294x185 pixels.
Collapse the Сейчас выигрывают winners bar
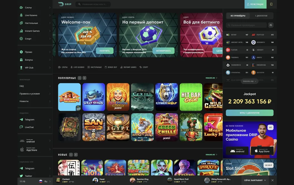pos(255,180)
